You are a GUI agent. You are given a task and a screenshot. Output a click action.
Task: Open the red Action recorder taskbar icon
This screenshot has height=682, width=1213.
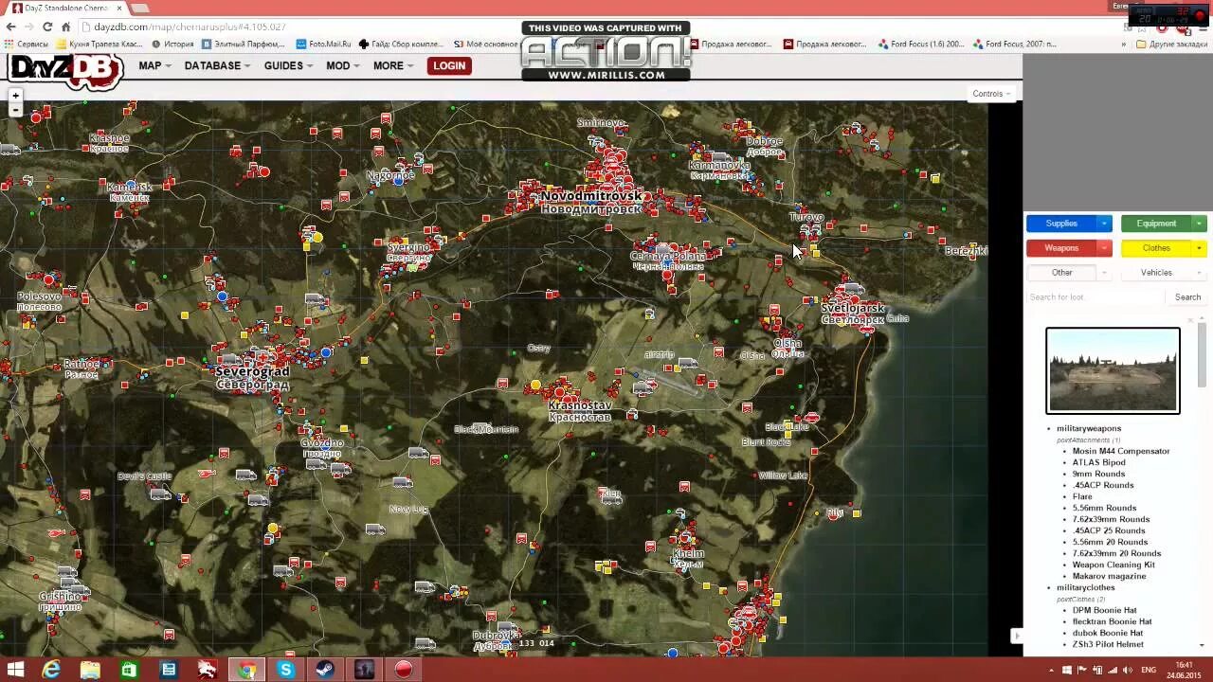403,670
